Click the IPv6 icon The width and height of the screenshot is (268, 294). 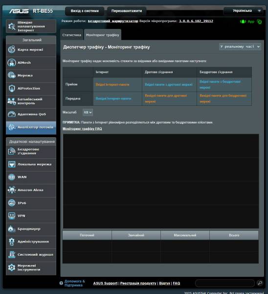12,203
